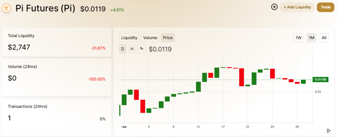Viewport: 338px width, 137px height.
Task: Set chart range to 1W
Action: (298, 38)
